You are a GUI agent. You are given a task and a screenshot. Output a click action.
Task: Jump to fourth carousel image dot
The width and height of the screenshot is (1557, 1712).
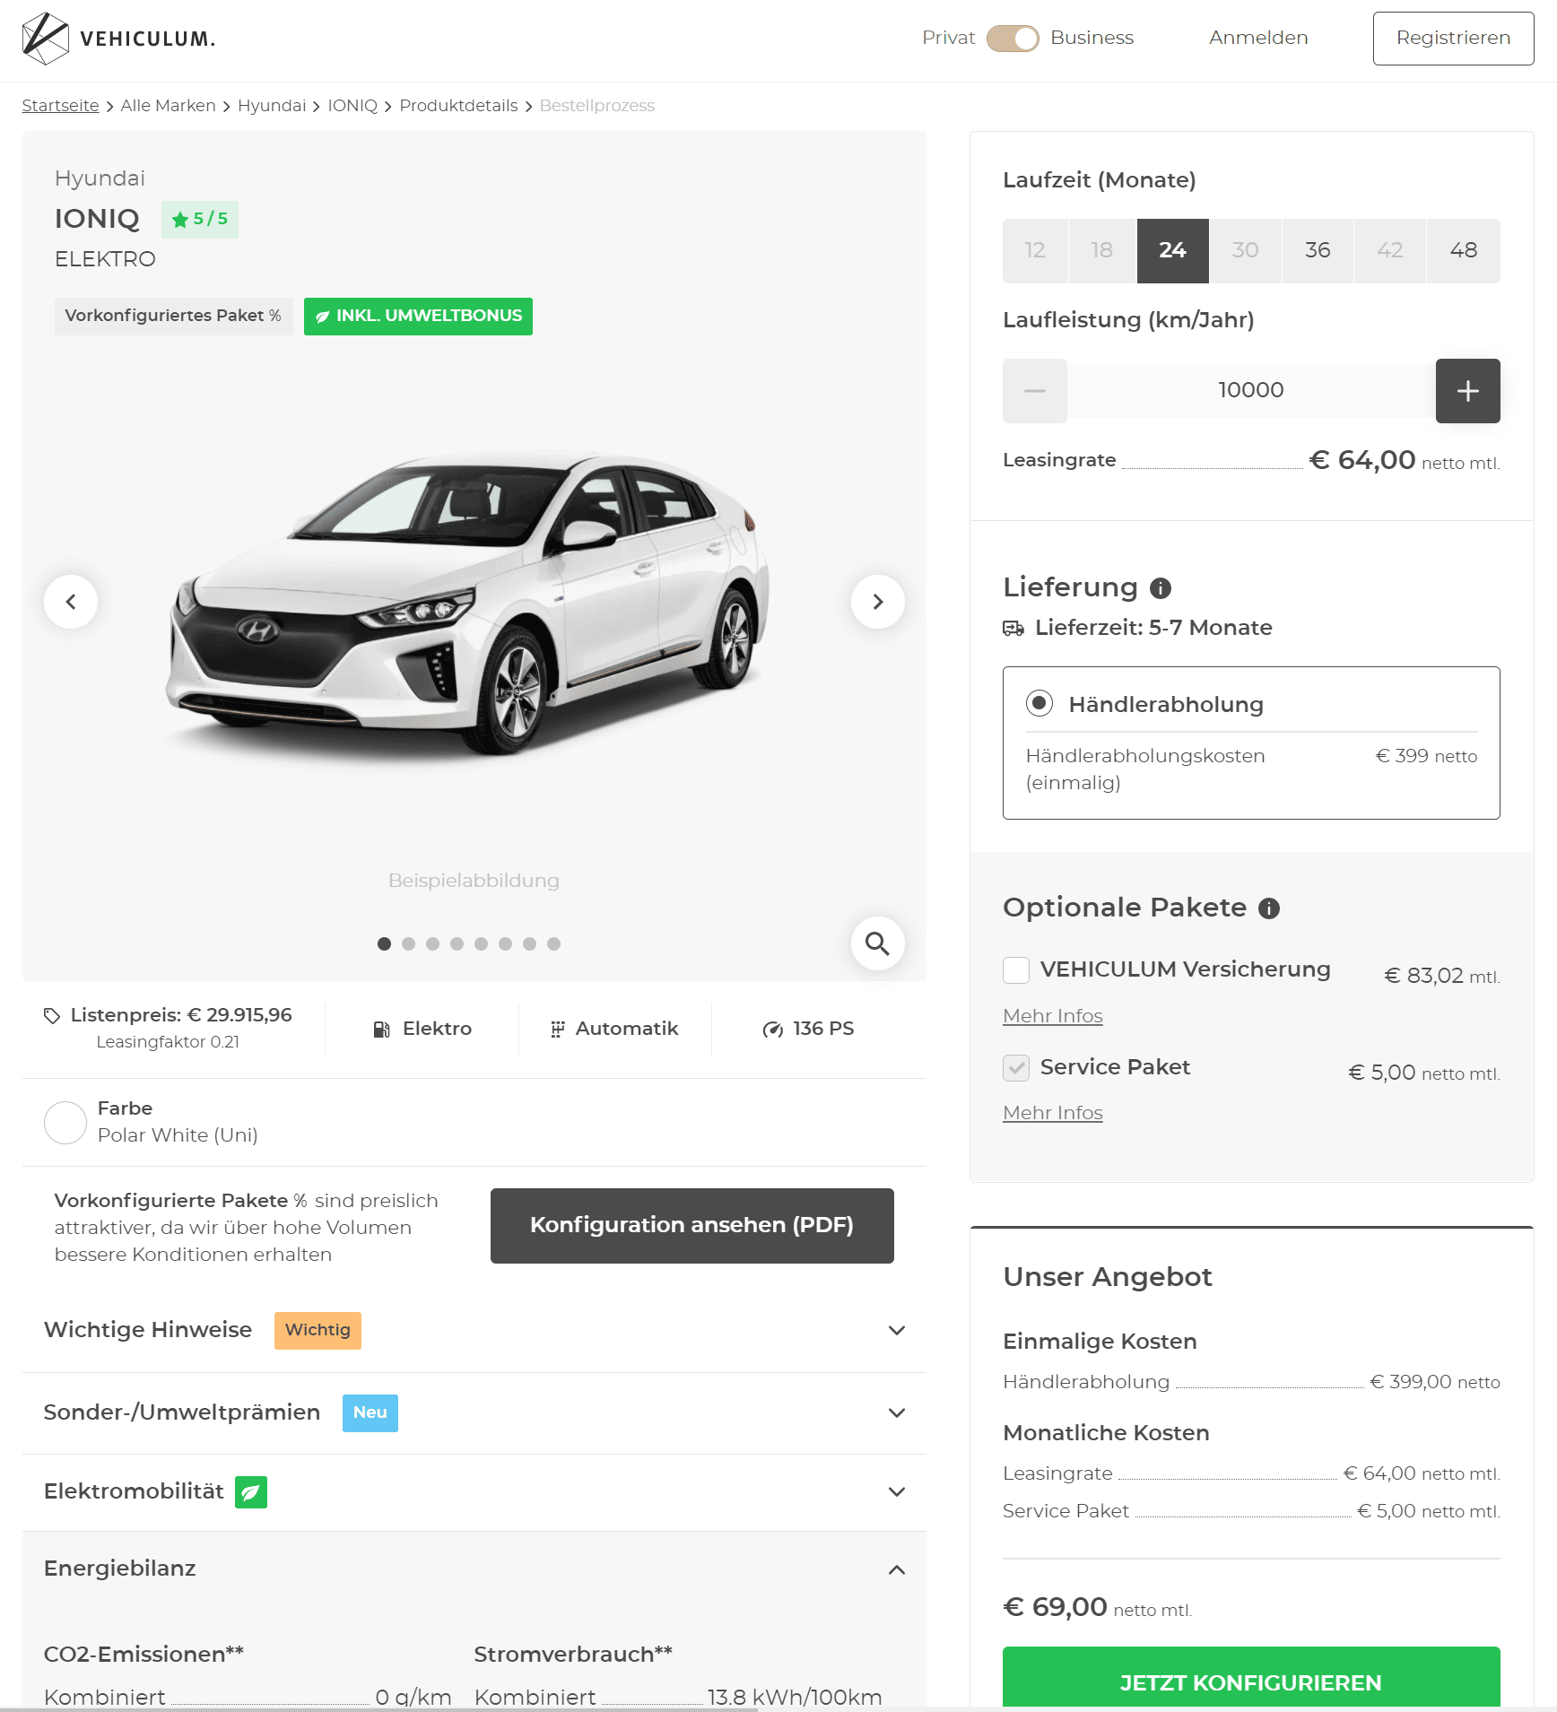[x=457, y=944]
